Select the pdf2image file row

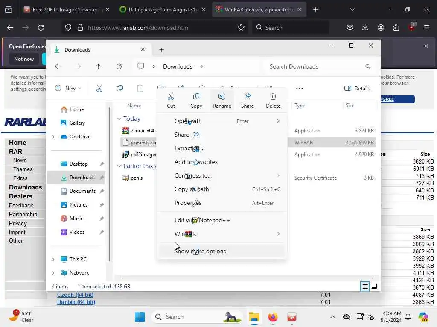pyautogui.click(x=140, y=154)
